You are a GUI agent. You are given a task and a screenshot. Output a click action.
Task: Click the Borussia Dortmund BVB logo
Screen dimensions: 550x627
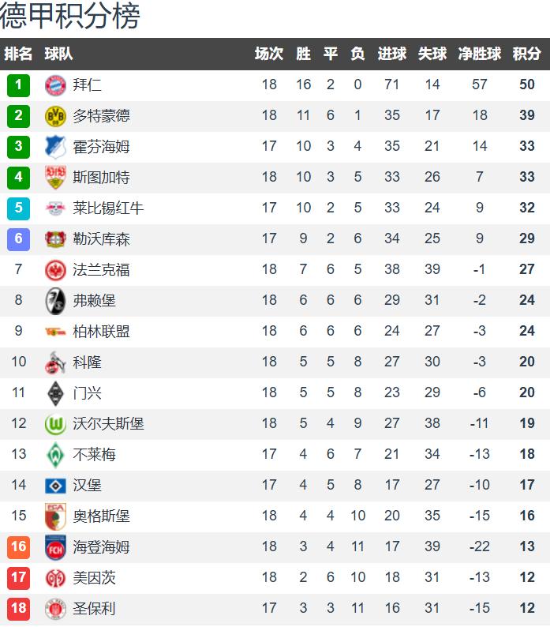coord(55,116)
